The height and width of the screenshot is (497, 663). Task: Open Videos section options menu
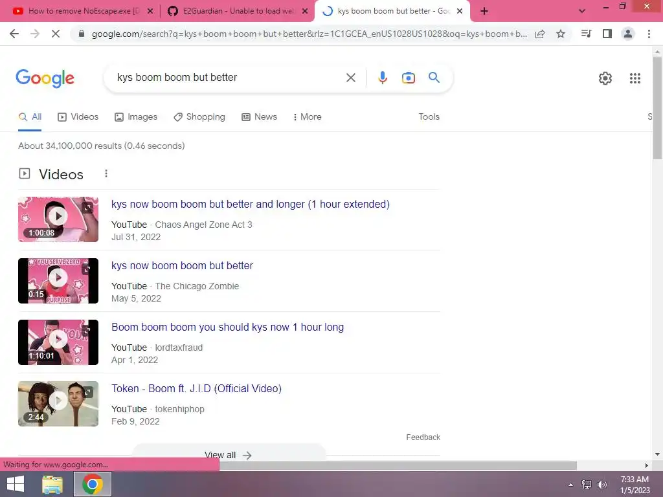tap(106, 173)
